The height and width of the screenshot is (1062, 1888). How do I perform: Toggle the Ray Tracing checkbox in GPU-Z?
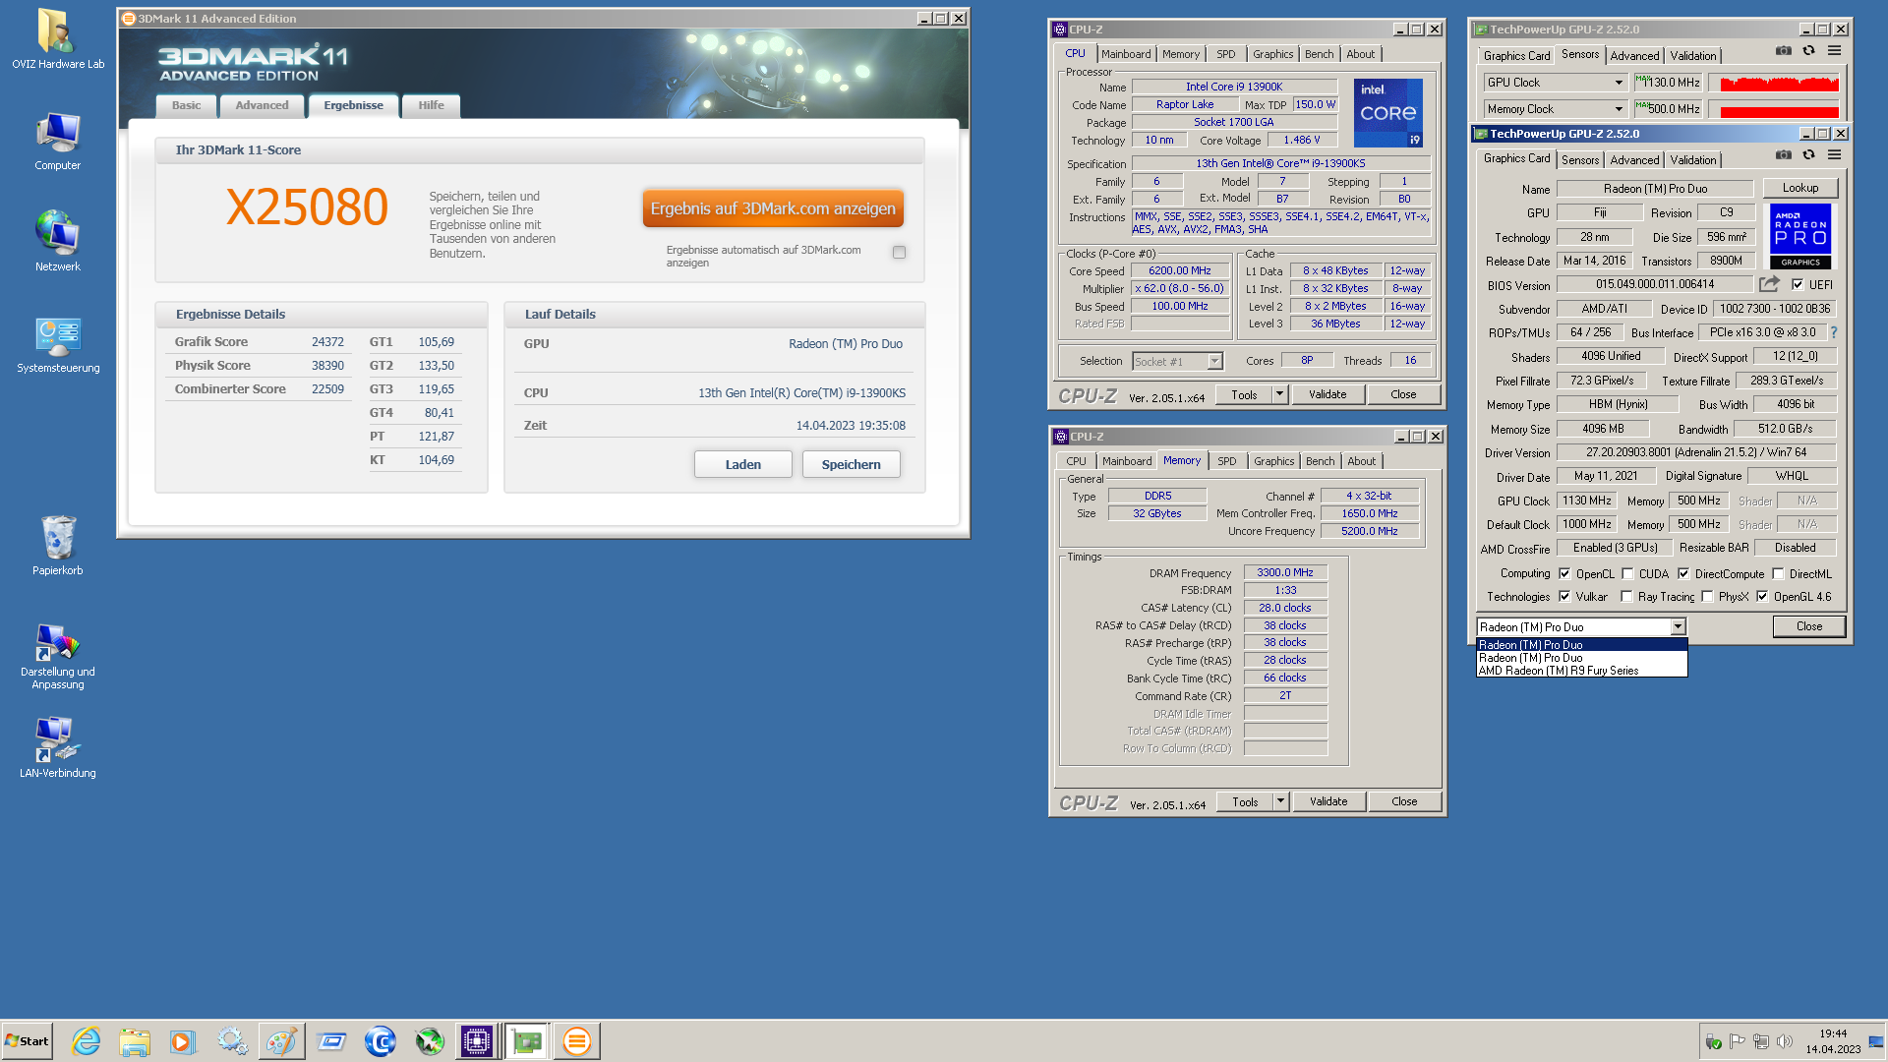point(1626,597)
